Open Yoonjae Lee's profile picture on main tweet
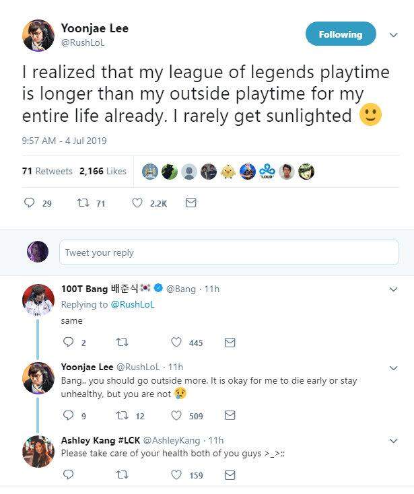The width and height of the screenshot is (414, 494). point(38,35)
